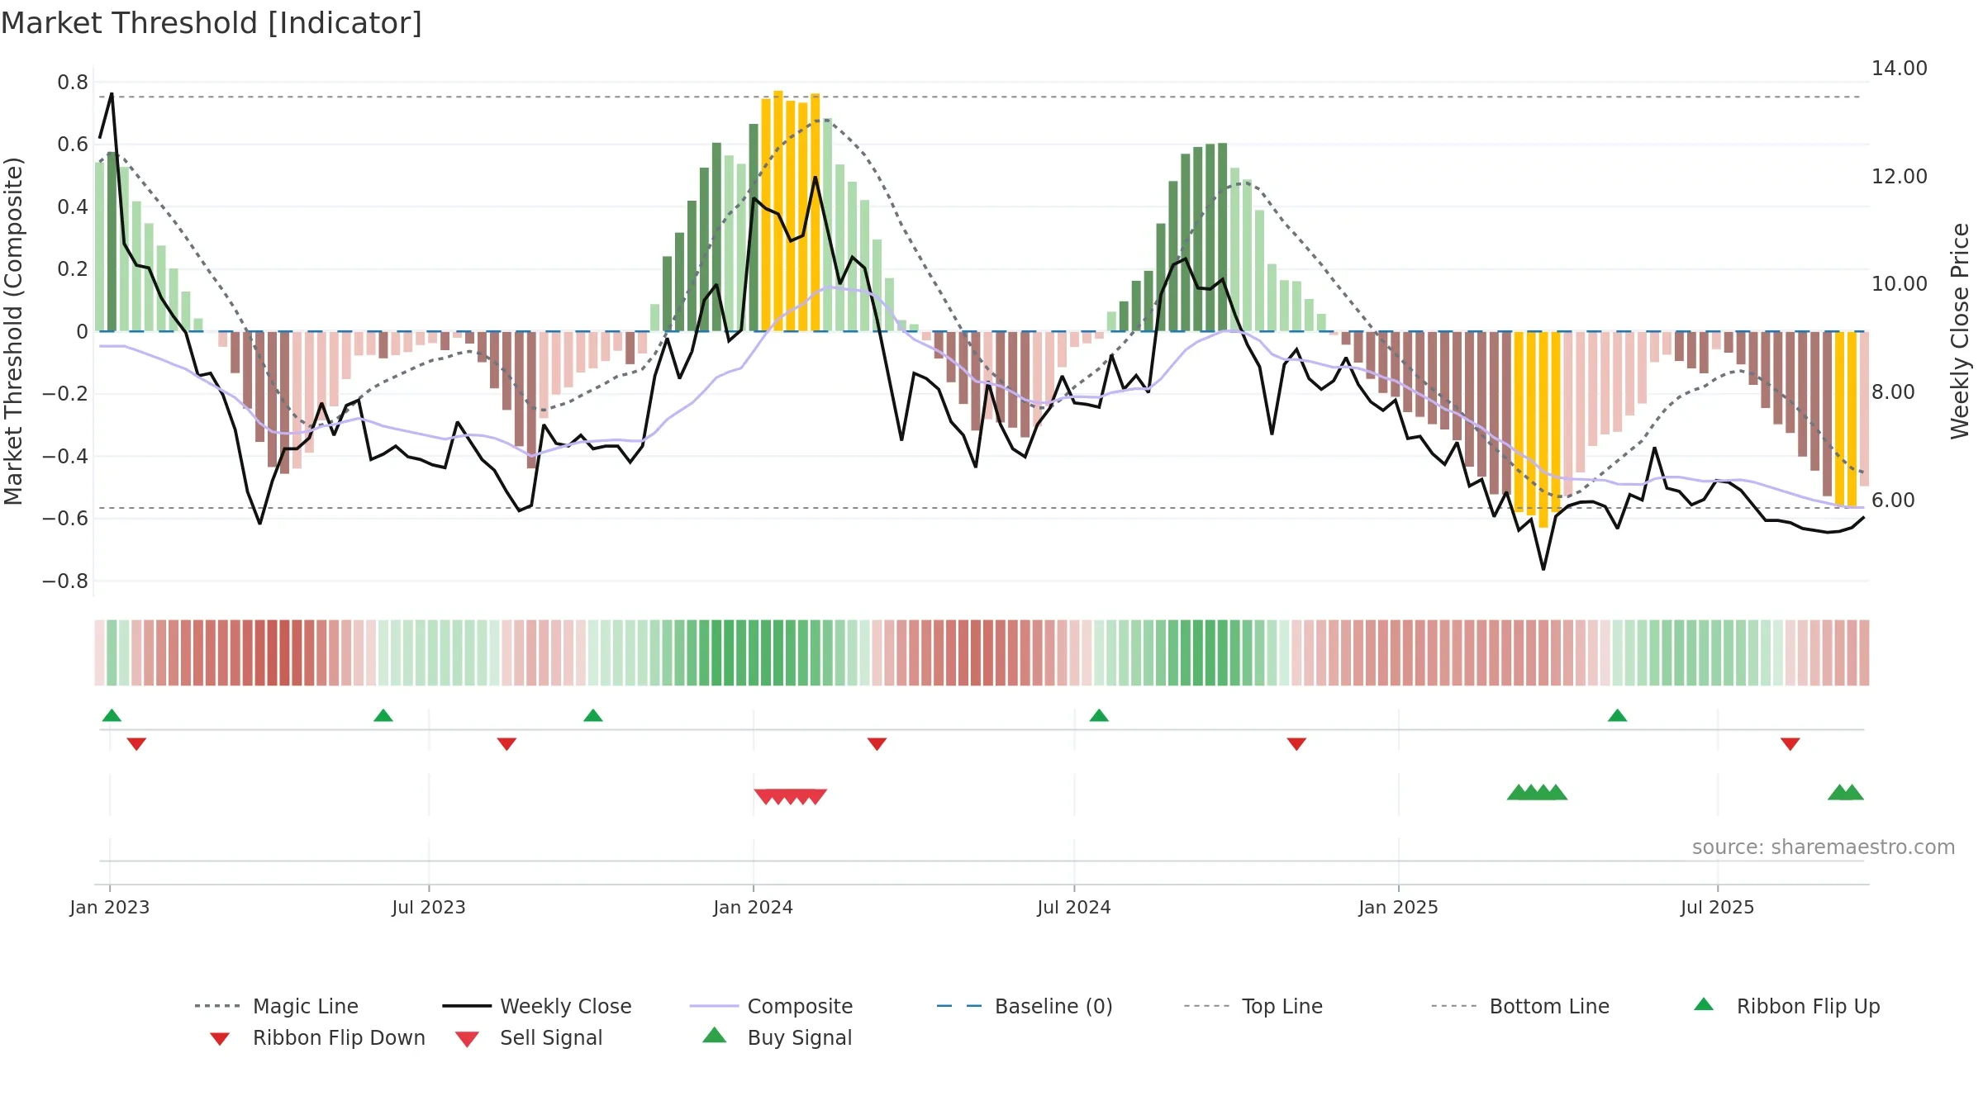
Task: Click the Jul 2023 x-axis label
Action: (429, 908)
